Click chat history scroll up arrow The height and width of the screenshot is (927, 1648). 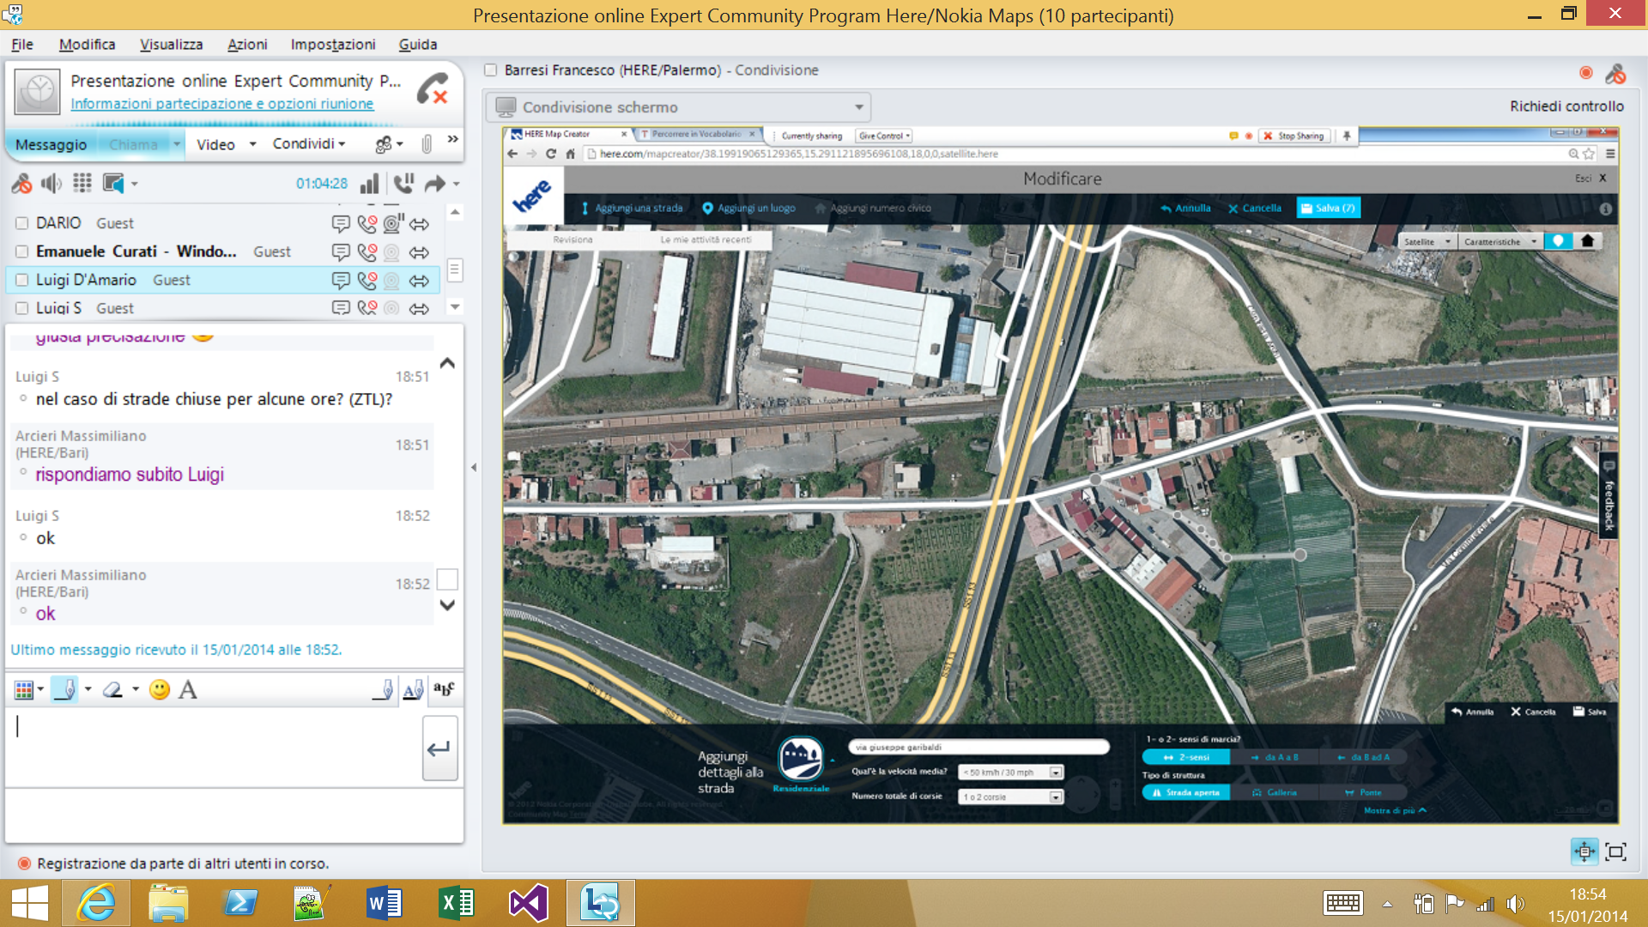tap(446, 363)
